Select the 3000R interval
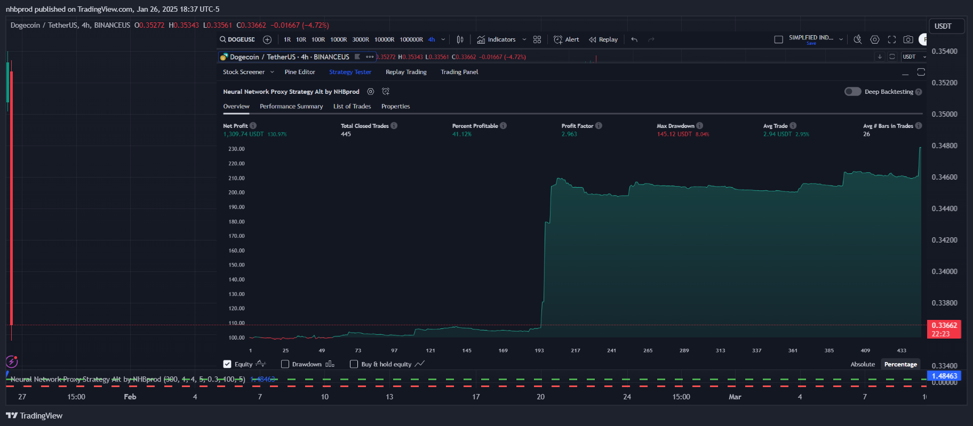This screenshot has height=426, width=973. tap(361, 39)
